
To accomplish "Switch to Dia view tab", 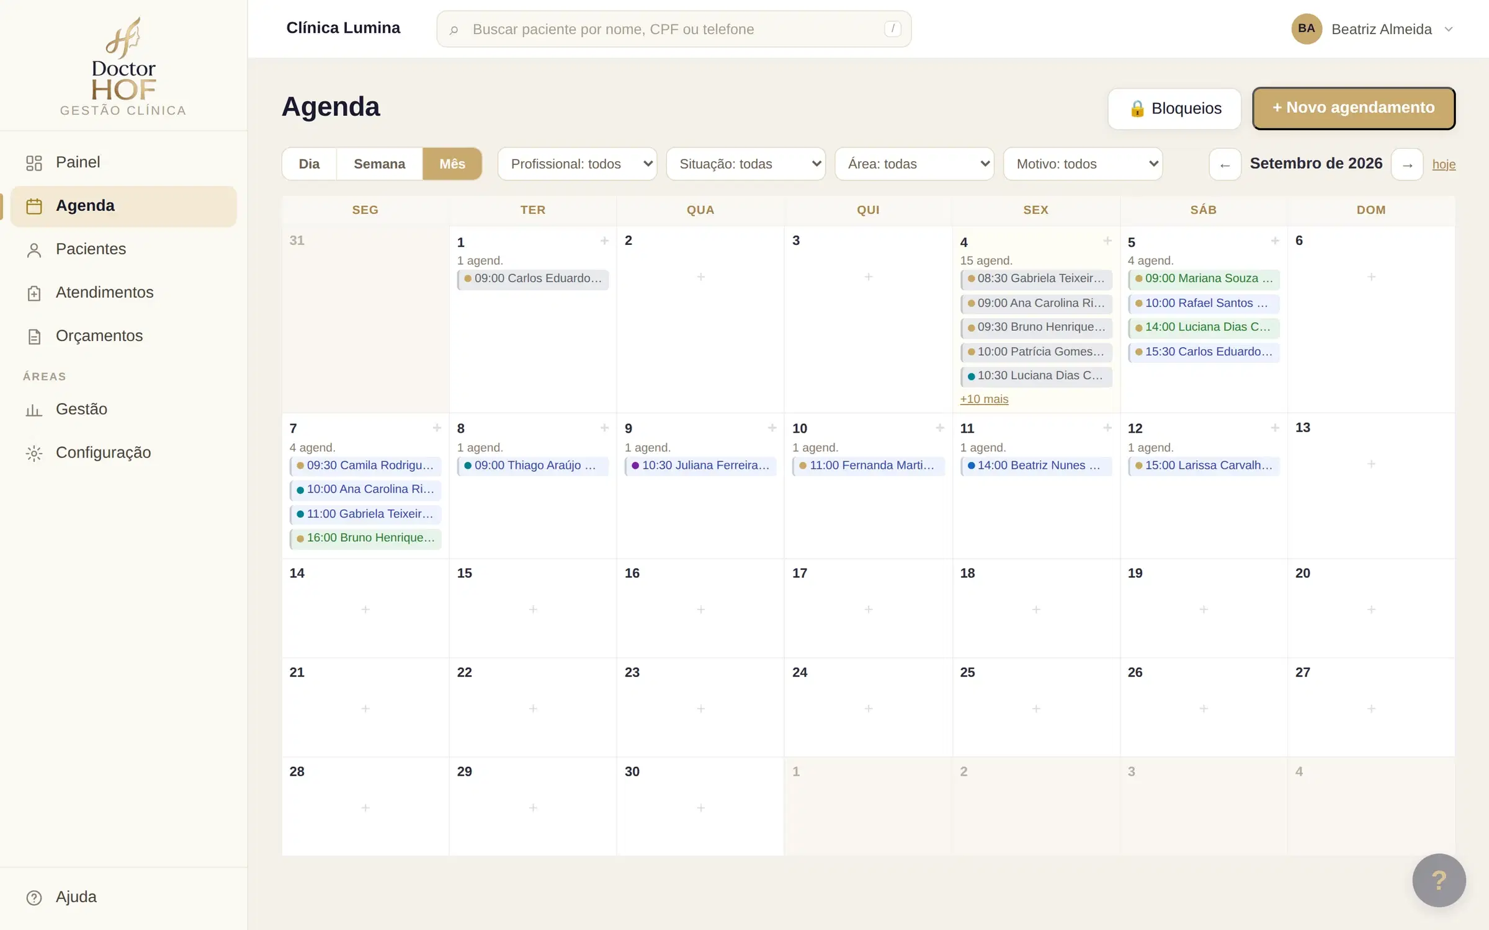I will tap(309, 164).
